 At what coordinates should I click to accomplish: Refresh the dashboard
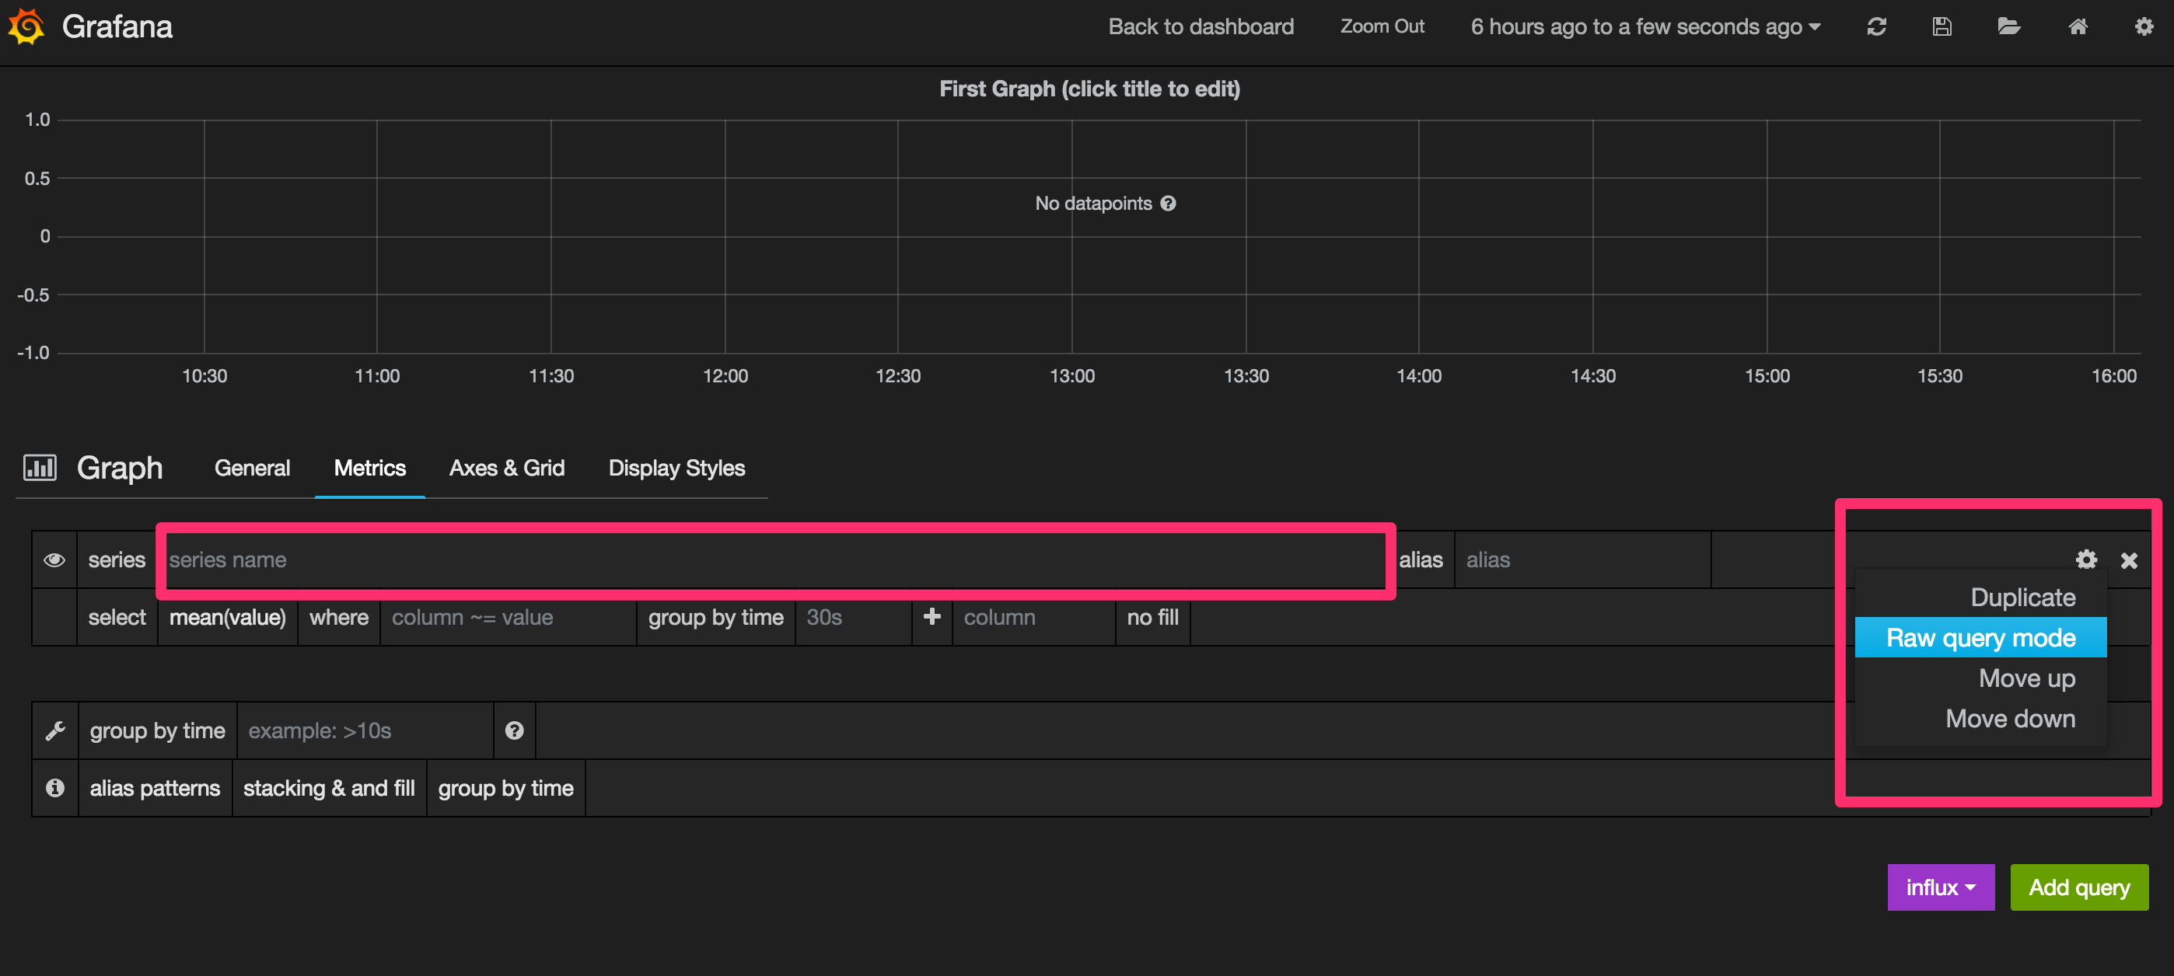click(x=1876, y=26)
